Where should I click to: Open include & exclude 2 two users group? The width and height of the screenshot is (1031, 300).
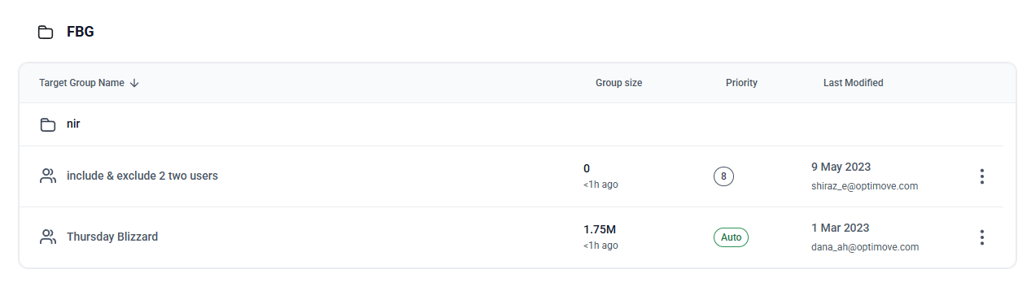coord(142,176)
